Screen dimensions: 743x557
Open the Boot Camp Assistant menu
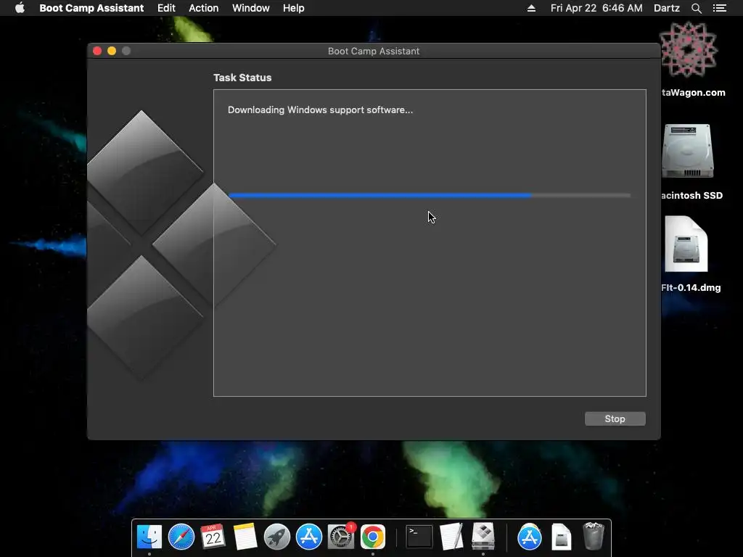point(91,8)
